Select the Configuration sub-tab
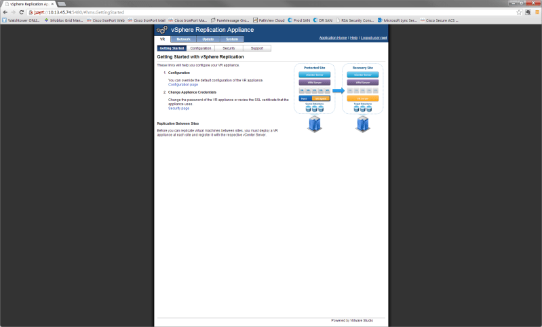 (x=201, y=48)
